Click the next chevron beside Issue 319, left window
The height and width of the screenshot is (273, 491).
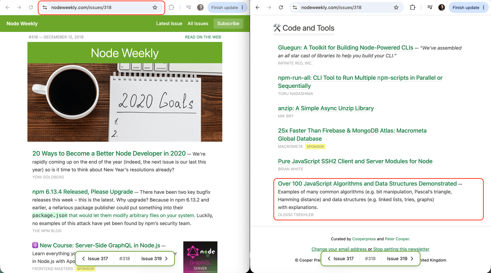(166, 259)
